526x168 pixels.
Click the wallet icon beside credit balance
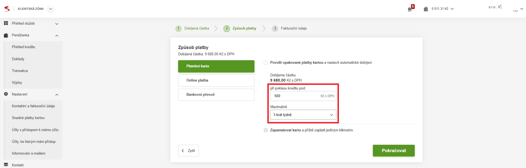tap(426, 9)
